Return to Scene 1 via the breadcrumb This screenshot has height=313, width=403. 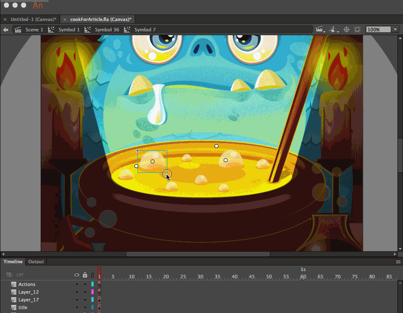tap(33, 30)
